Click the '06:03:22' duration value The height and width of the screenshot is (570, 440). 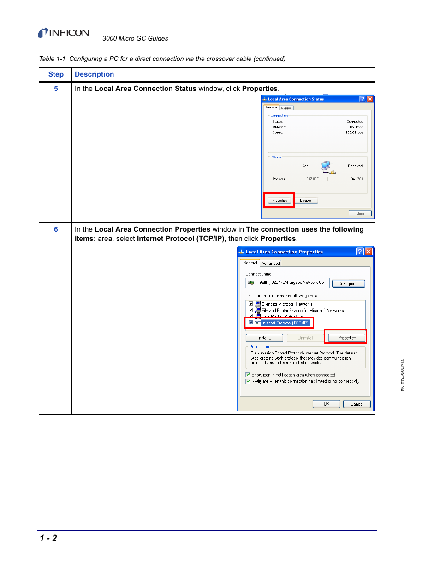(357, 127)
